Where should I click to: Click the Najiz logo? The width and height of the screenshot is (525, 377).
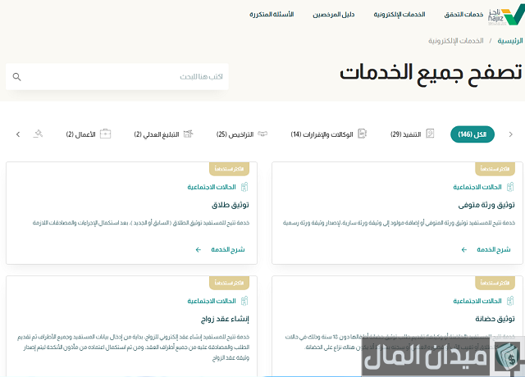506,16
